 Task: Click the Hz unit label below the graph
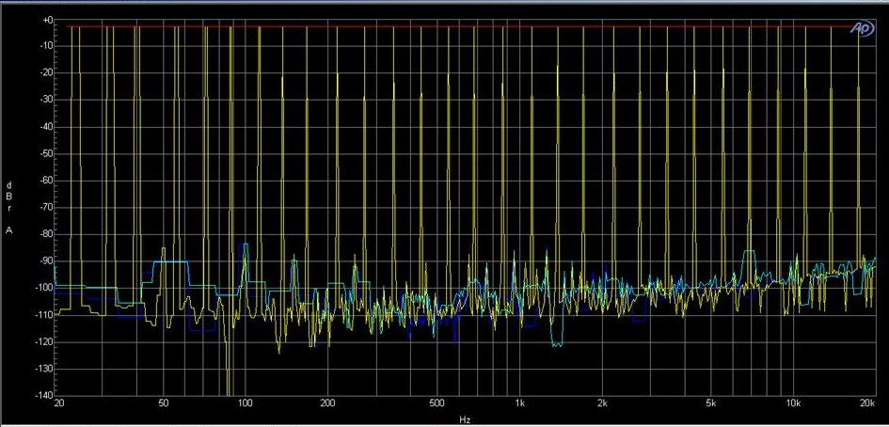pyautogui.click(x=465, y=420)
